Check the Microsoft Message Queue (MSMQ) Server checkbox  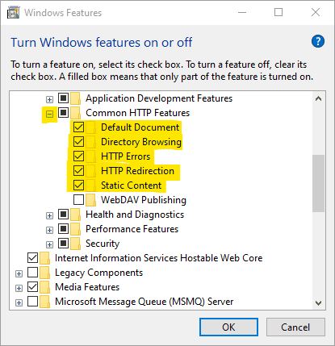pyautogui.click(x=32, y=302)
